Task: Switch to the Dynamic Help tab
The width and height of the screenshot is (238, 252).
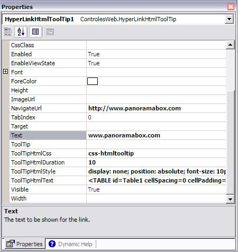Action: (x=70, y=244)
